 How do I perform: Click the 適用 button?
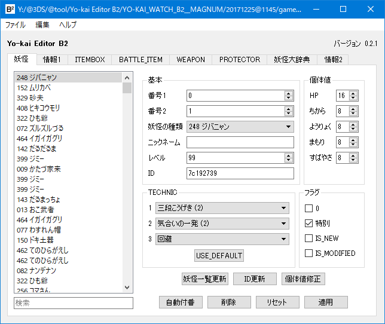tap(326, 302)
